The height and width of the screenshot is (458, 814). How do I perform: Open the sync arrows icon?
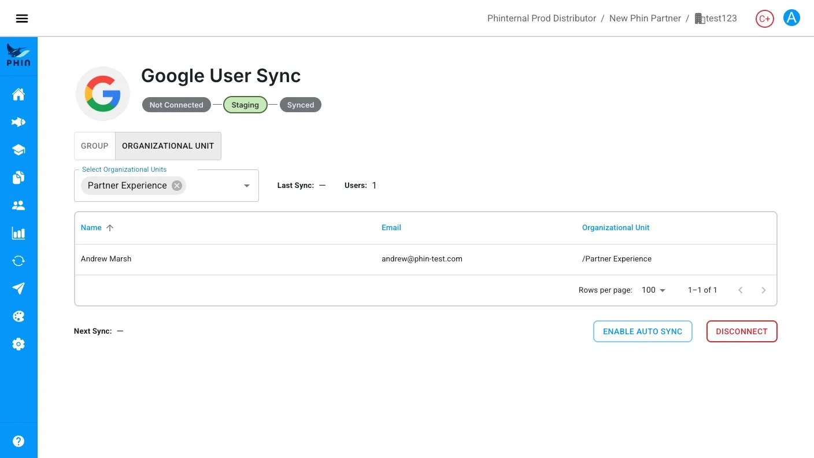18,261
